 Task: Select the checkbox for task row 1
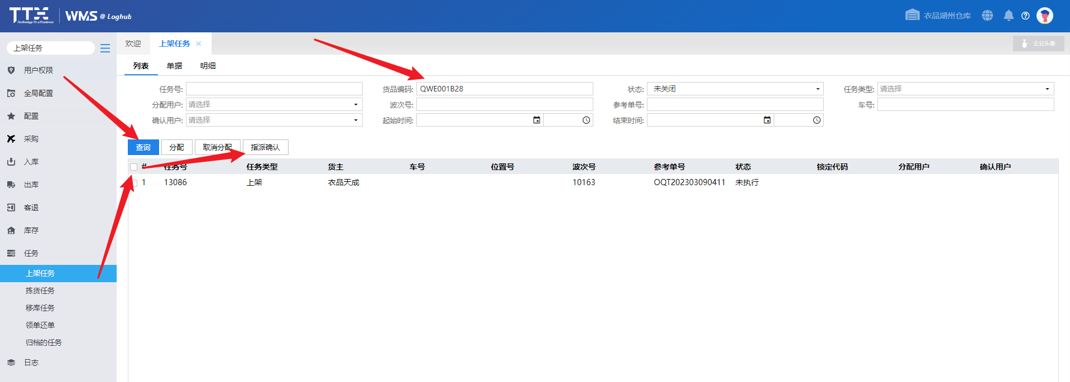pyautogui.click(x=134, y=182)
